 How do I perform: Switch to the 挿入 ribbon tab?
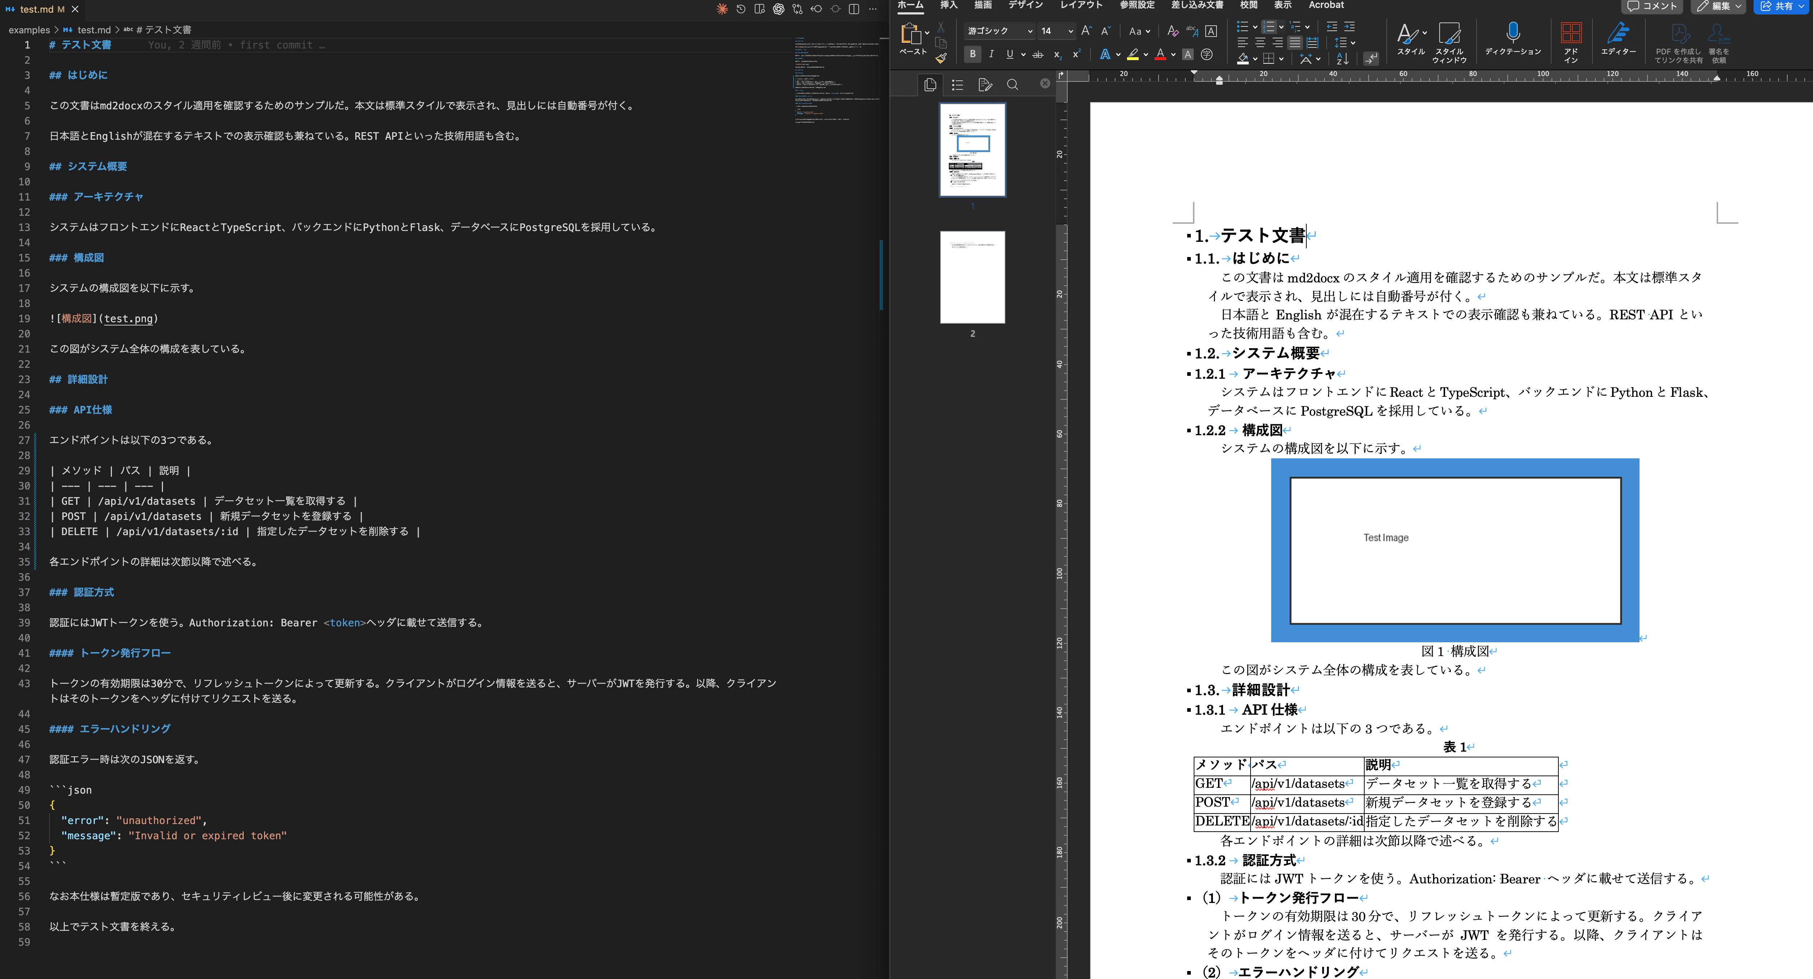tap(949, 5)
